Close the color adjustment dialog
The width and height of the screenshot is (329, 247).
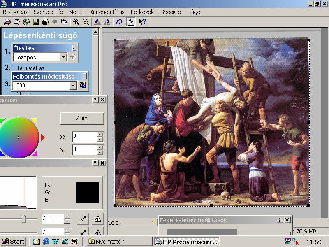pos(102,100)
